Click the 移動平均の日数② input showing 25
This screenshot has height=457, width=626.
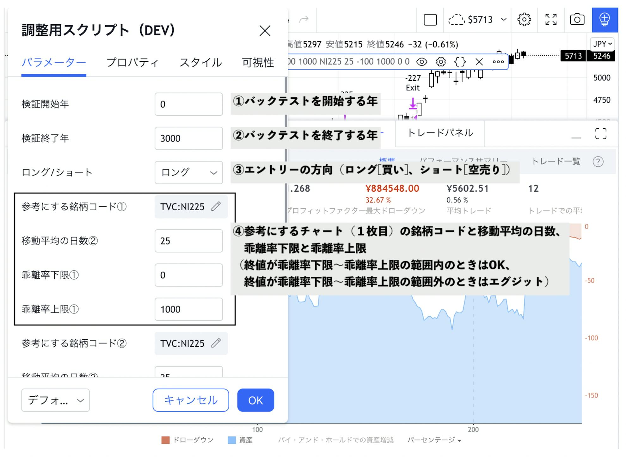pyautogui.click(x=189, y=241)
